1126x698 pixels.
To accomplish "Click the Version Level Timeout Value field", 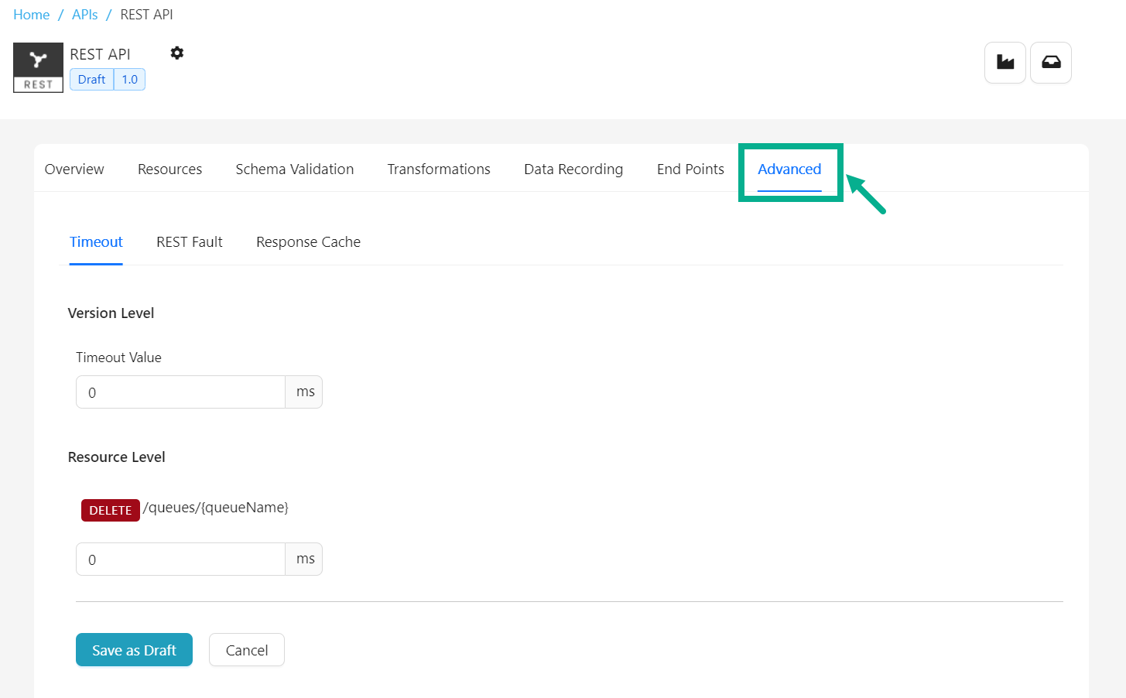I will point(180,392).
